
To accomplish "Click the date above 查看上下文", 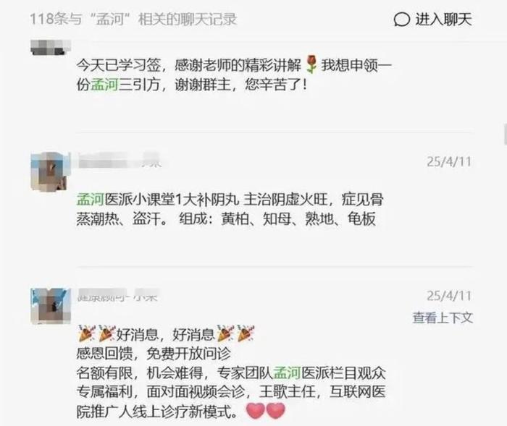I will 449,296.
